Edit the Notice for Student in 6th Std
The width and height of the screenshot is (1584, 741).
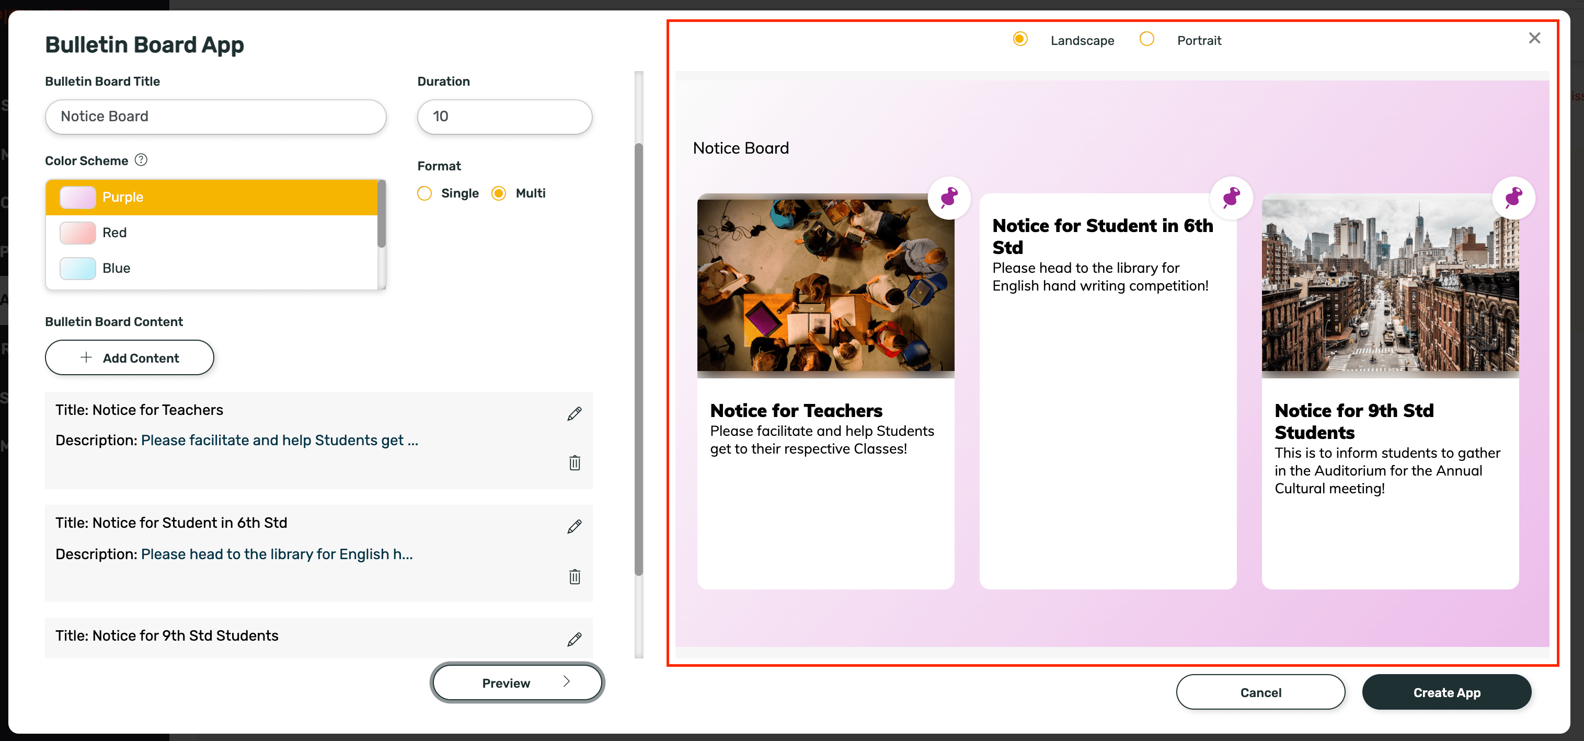point(573,527)
